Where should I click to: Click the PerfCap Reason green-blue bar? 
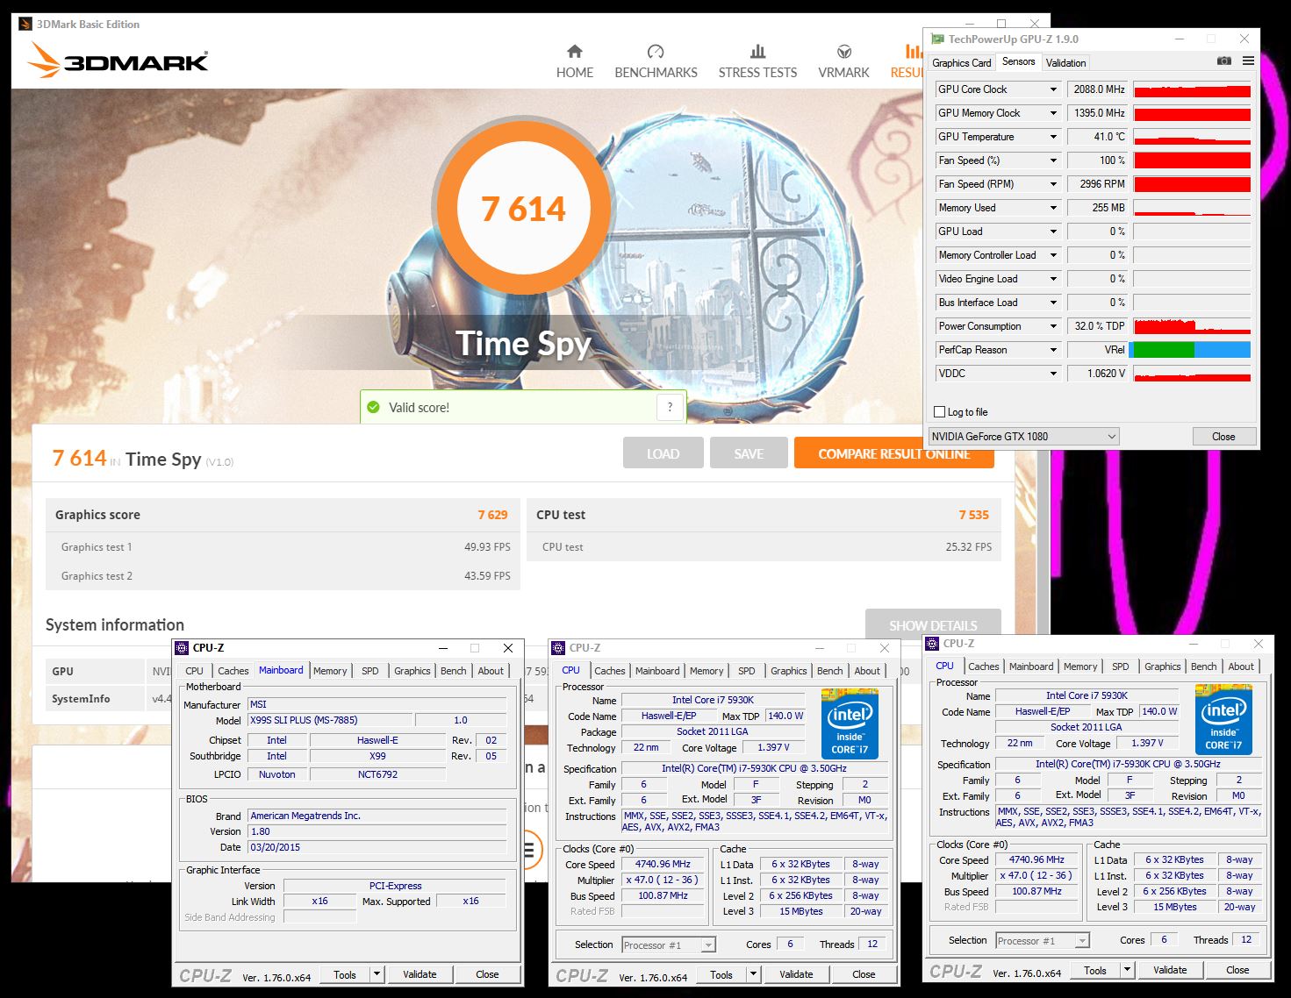click(1192, 350)
